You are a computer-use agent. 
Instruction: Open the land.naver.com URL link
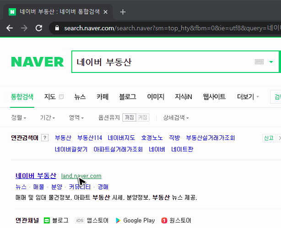[x=81, y=176]
